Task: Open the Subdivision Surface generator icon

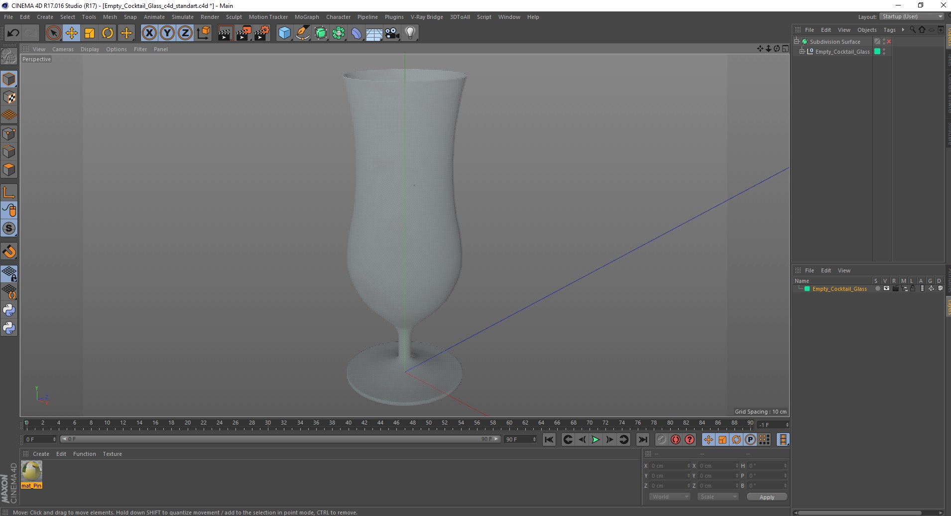Action: point(321,33)
